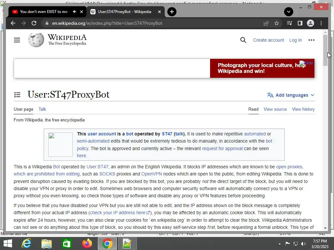
Task: Switch to Notepad++ taskbar icon
Action: point(127,243)
